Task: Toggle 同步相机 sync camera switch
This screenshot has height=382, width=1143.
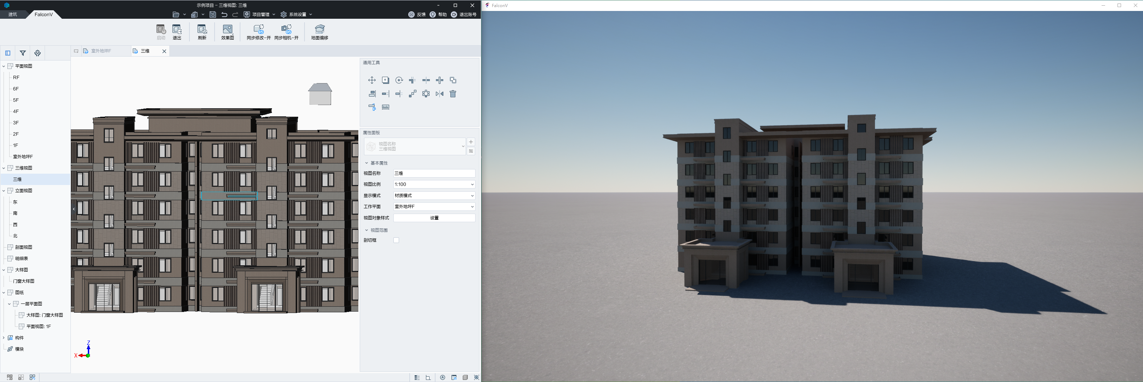Action: pos(286,32)
